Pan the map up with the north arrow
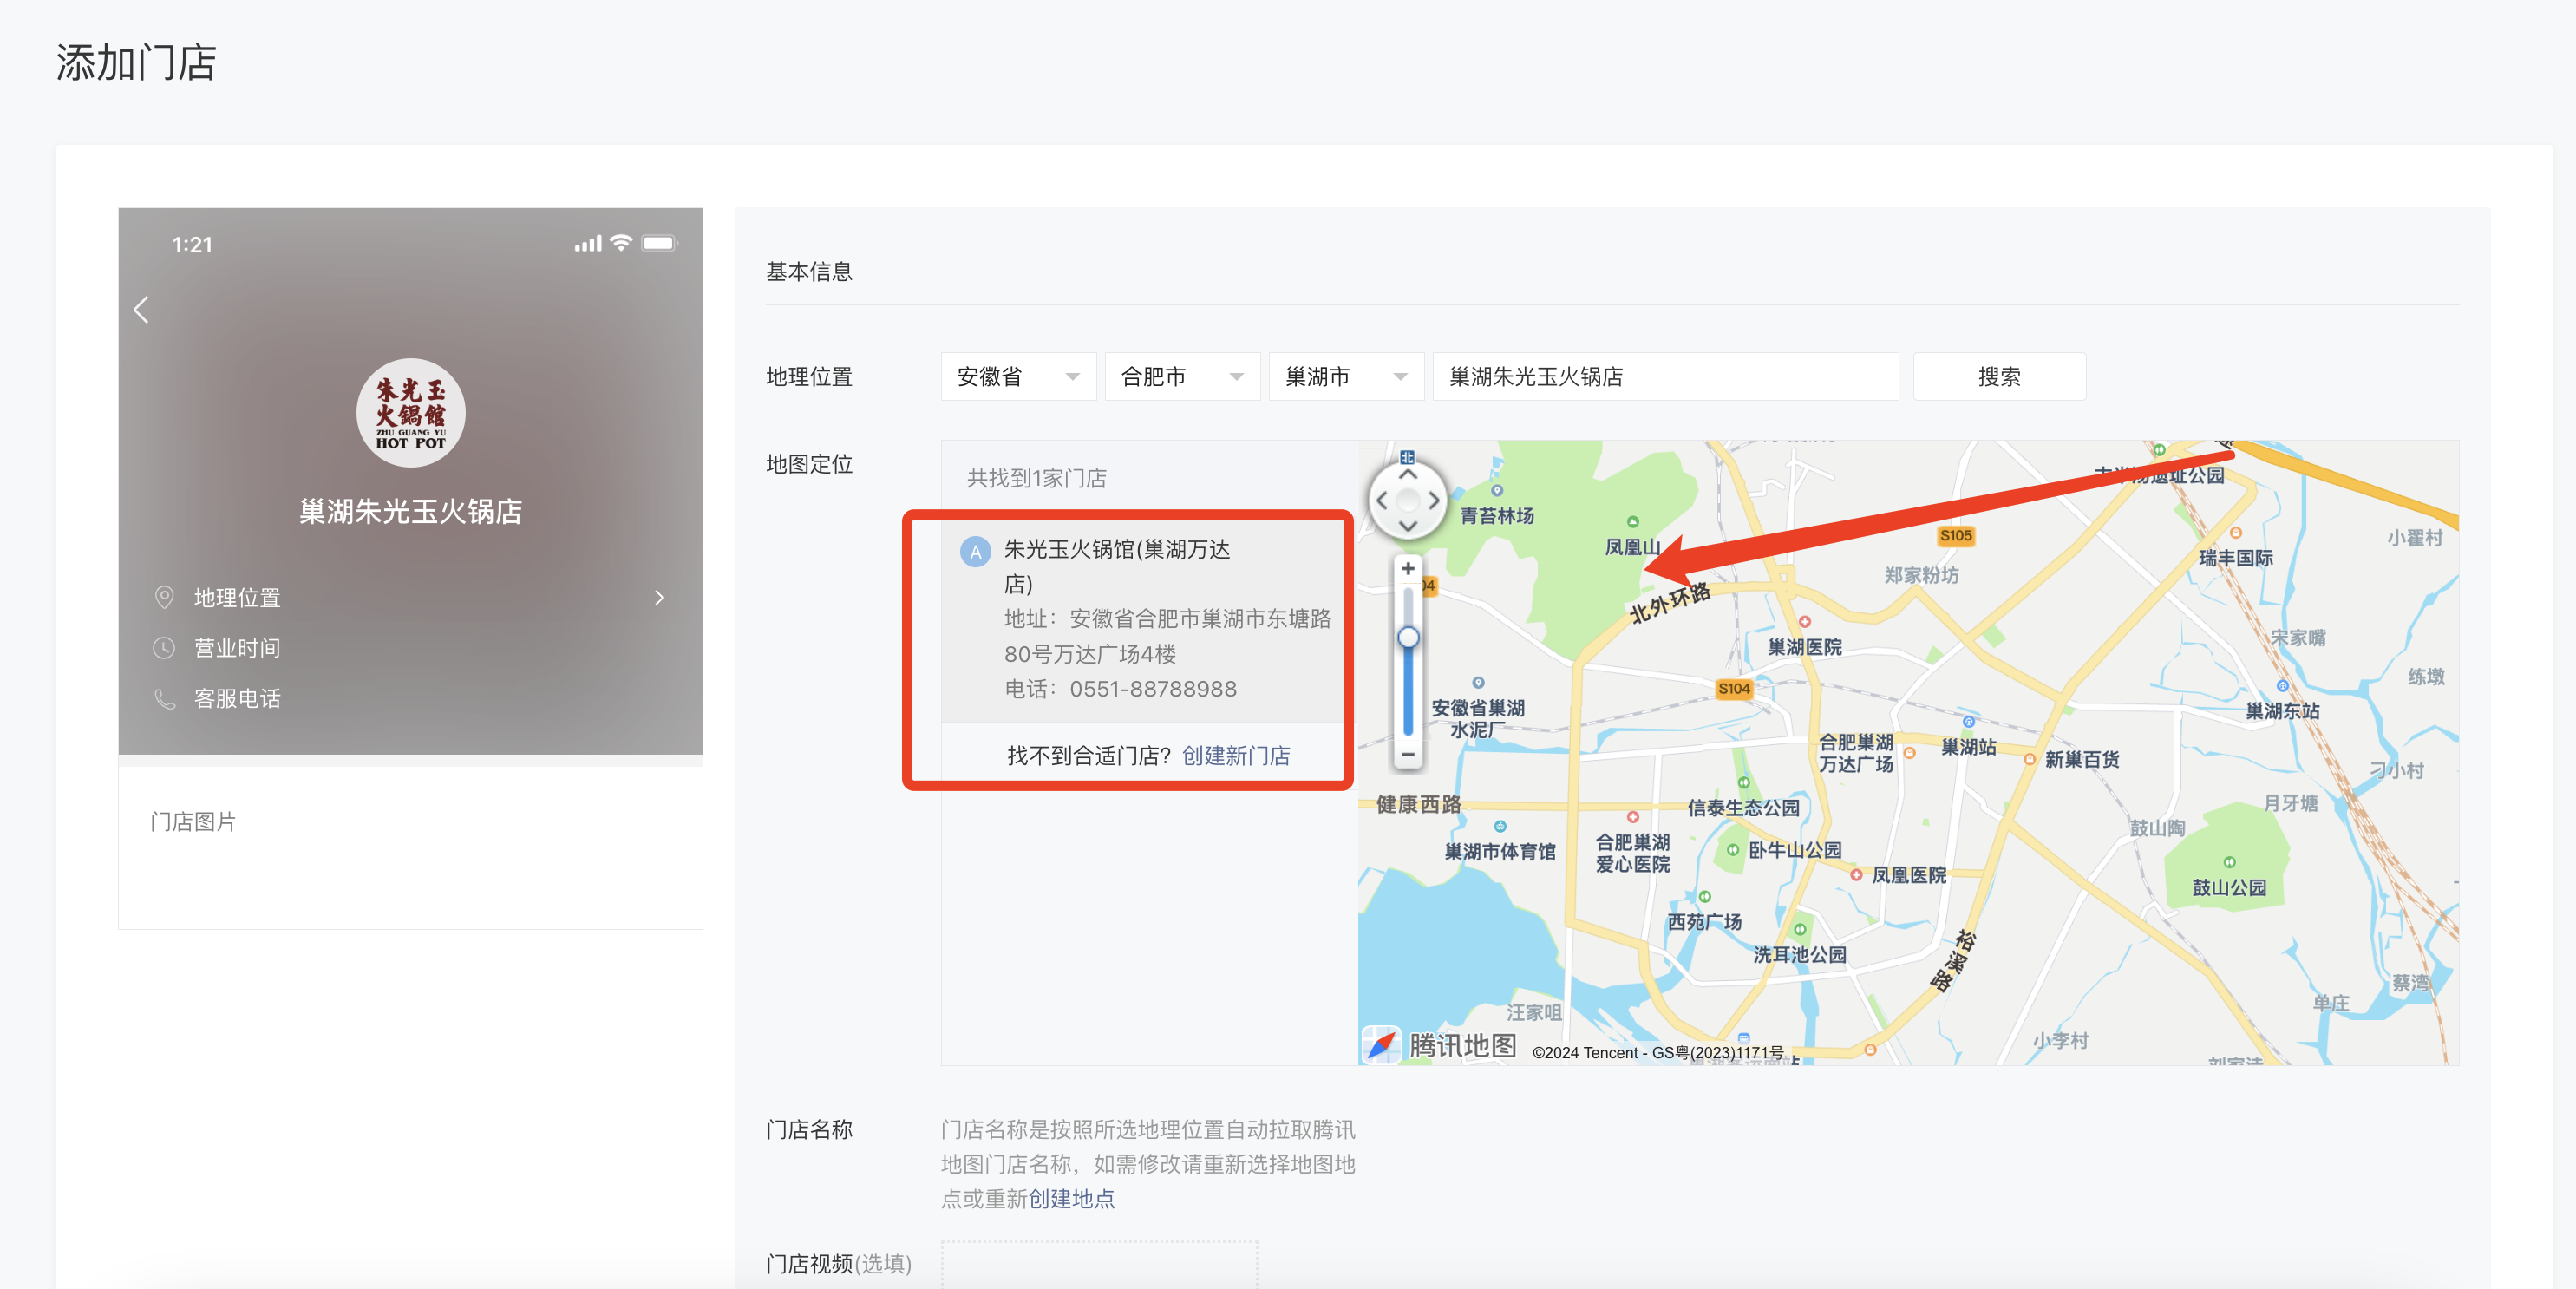This screenshot has height=1289, width=2576. pyautogui.click(x=1407, y=474)
